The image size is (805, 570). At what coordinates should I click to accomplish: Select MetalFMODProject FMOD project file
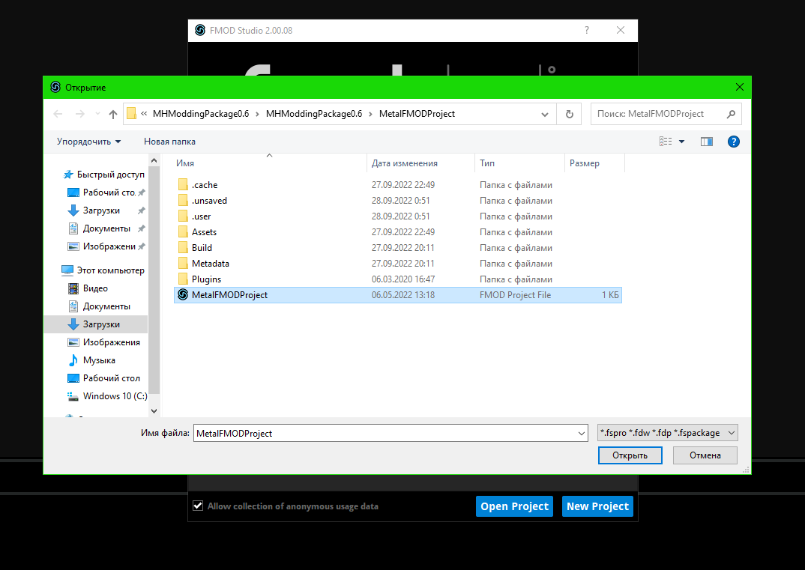click(398, 295)
